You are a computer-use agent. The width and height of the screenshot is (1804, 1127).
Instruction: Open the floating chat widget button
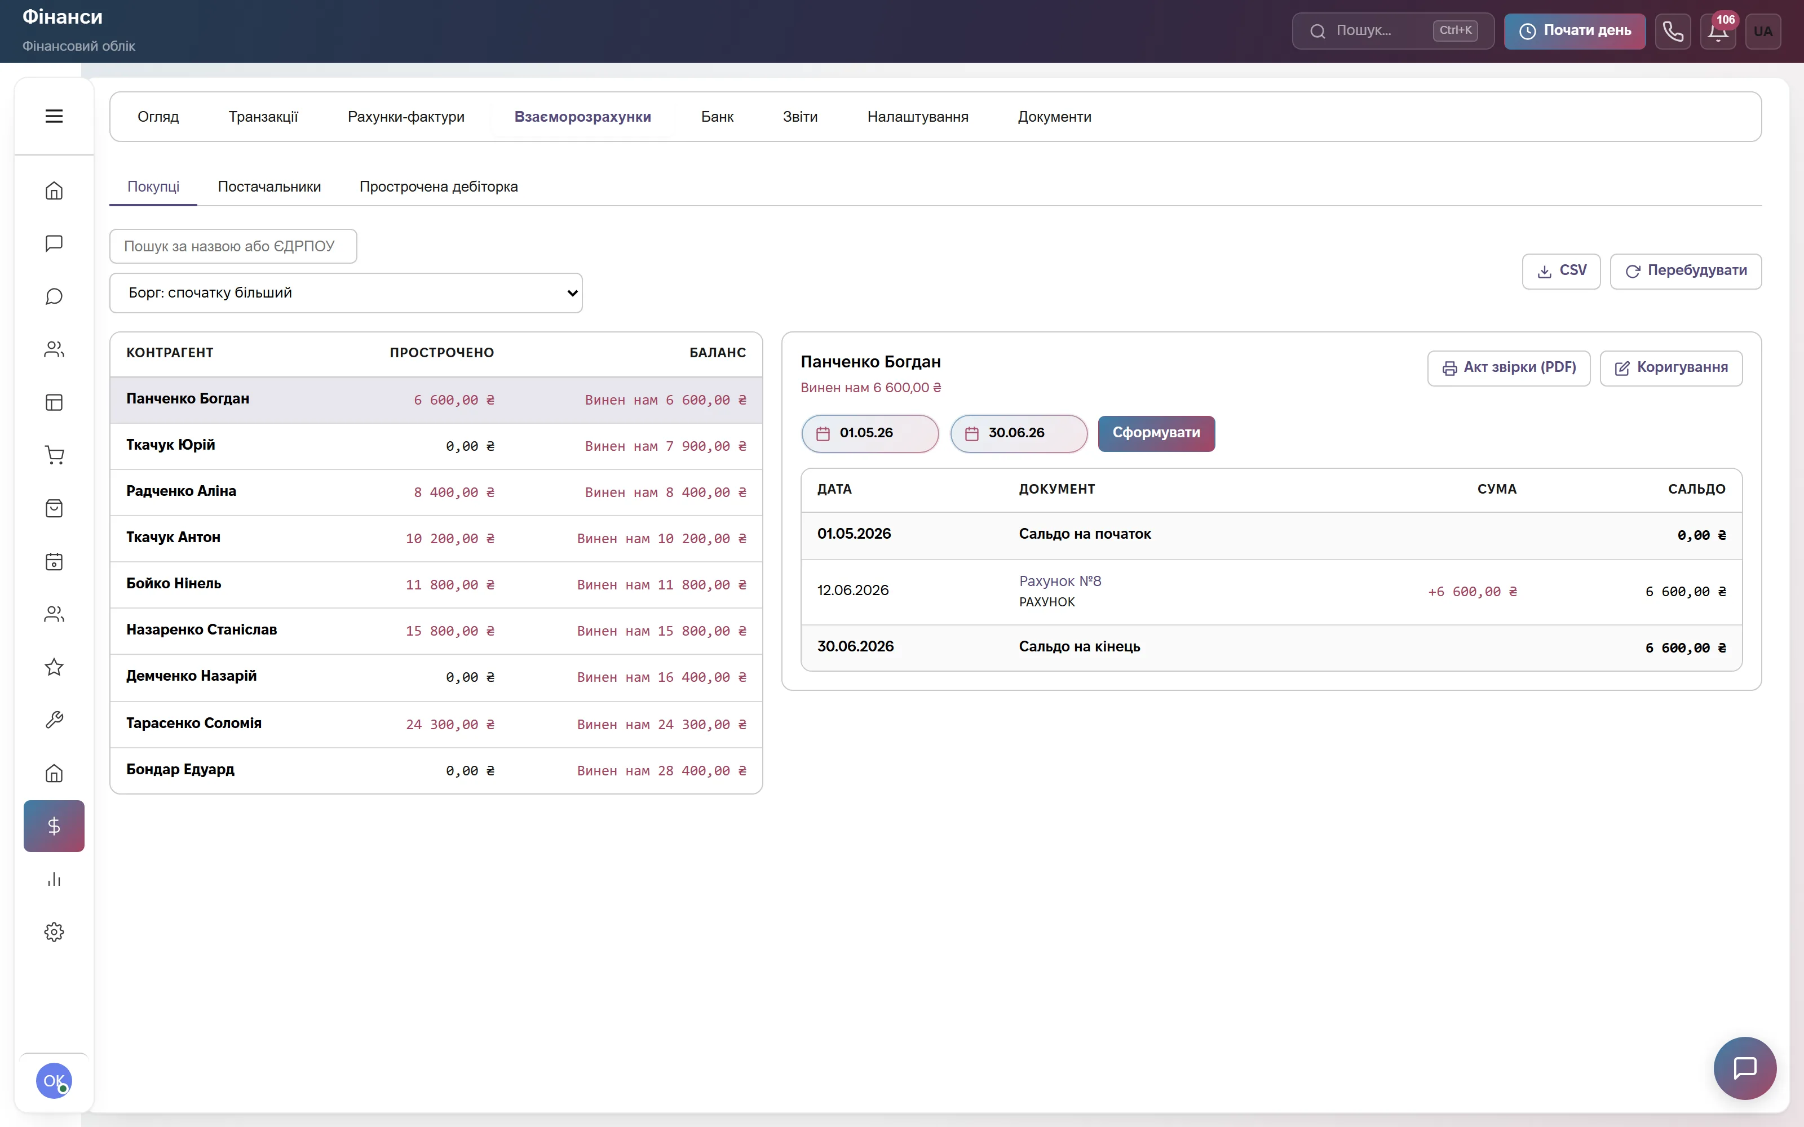tap(1744, 1067)
